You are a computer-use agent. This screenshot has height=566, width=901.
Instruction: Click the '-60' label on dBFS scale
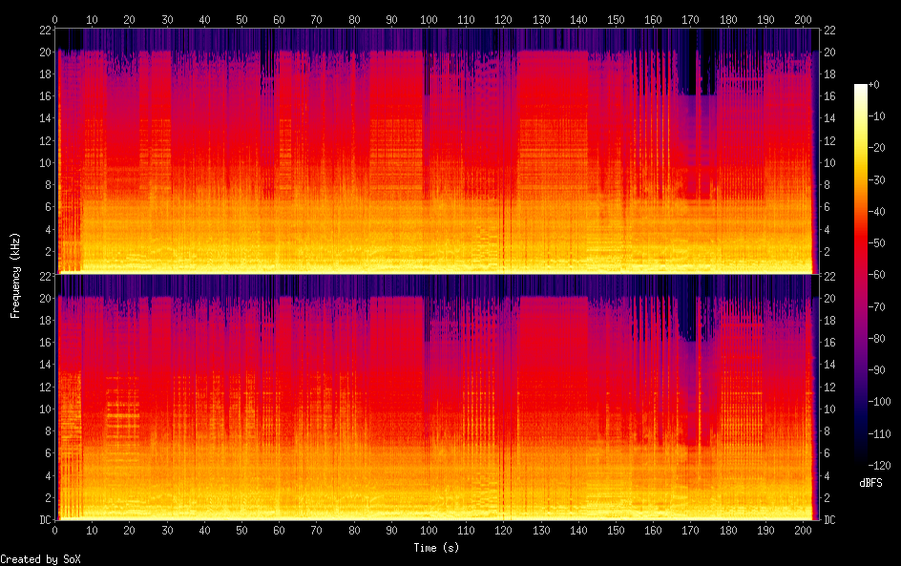(x=875, y=276)
